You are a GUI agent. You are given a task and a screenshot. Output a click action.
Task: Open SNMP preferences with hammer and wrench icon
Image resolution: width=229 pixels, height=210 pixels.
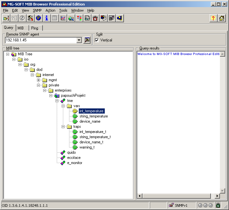point(30,18)
